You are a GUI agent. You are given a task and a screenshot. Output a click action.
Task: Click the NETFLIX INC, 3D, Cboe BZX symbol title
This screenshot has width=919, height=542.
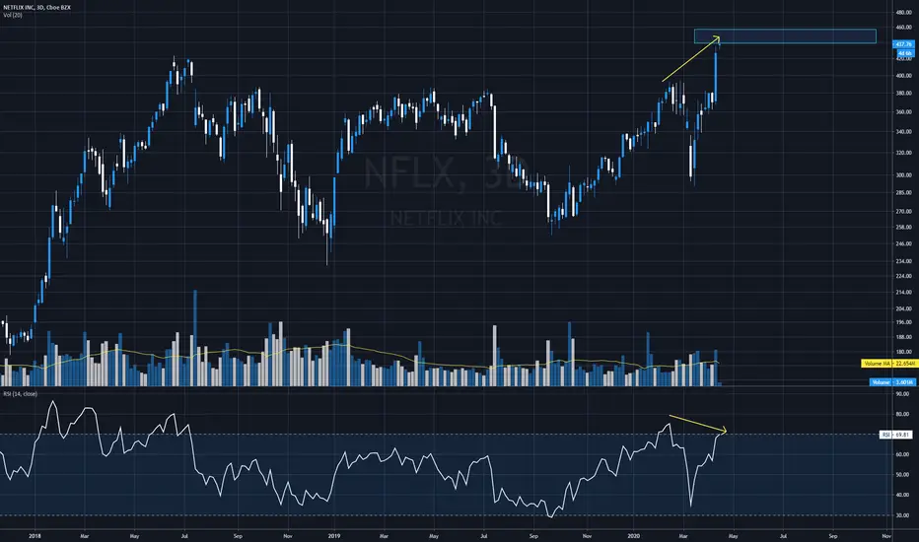coord(36,8)
